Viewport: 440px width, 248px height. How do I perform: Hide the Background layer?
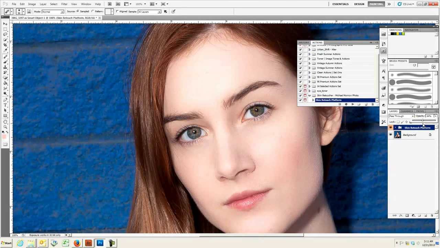(x=390, y=135)
